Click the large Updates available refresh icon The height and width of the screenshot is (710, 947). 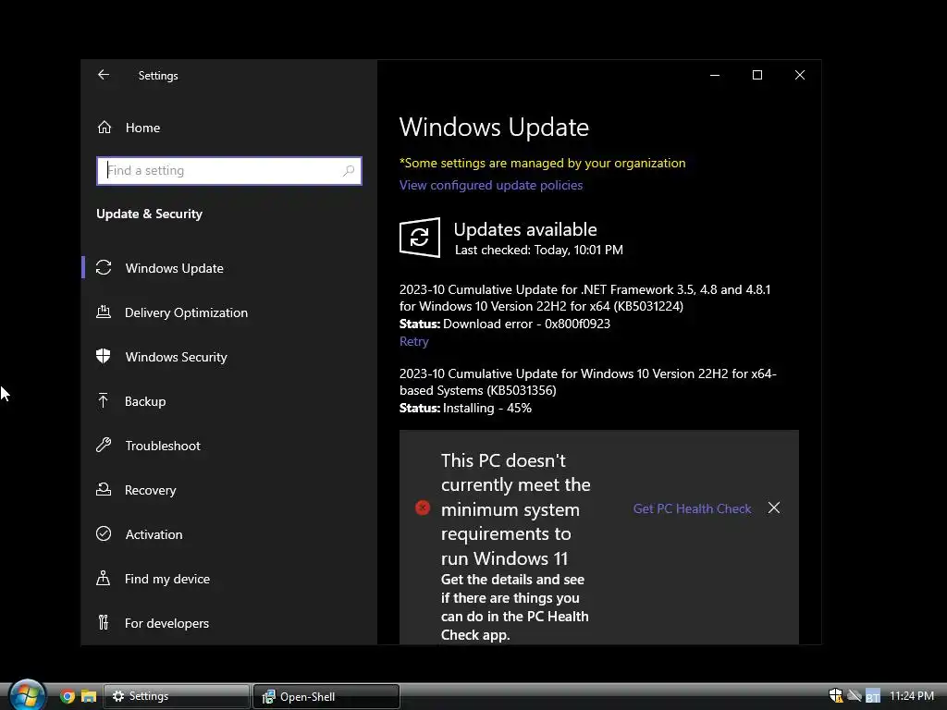point(420,238)
